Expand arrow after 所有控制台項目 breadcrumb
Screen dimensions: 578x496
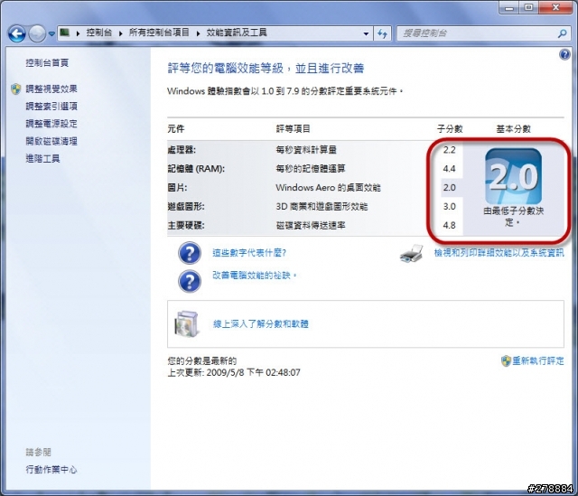[198, 33]
